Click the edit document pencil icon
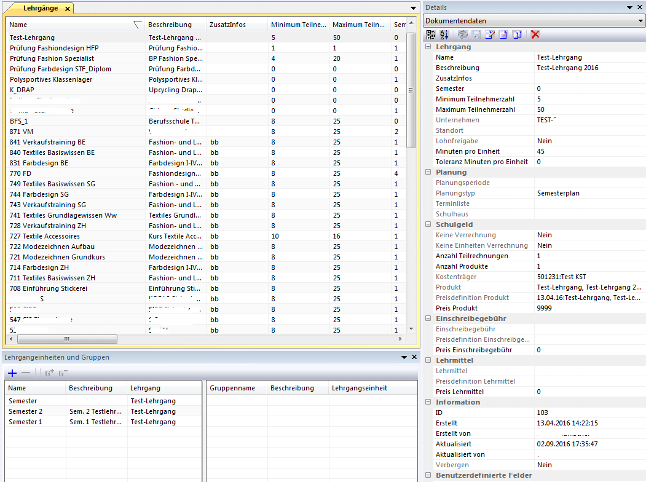 tap(490, 35)
